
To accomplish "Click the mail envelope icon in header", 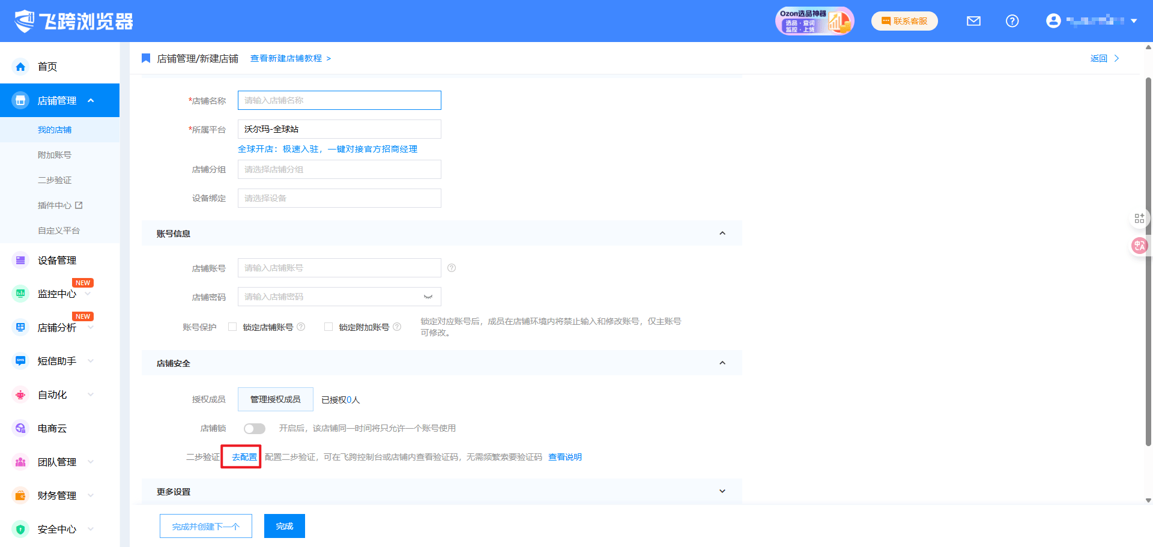I will point(973,21).
